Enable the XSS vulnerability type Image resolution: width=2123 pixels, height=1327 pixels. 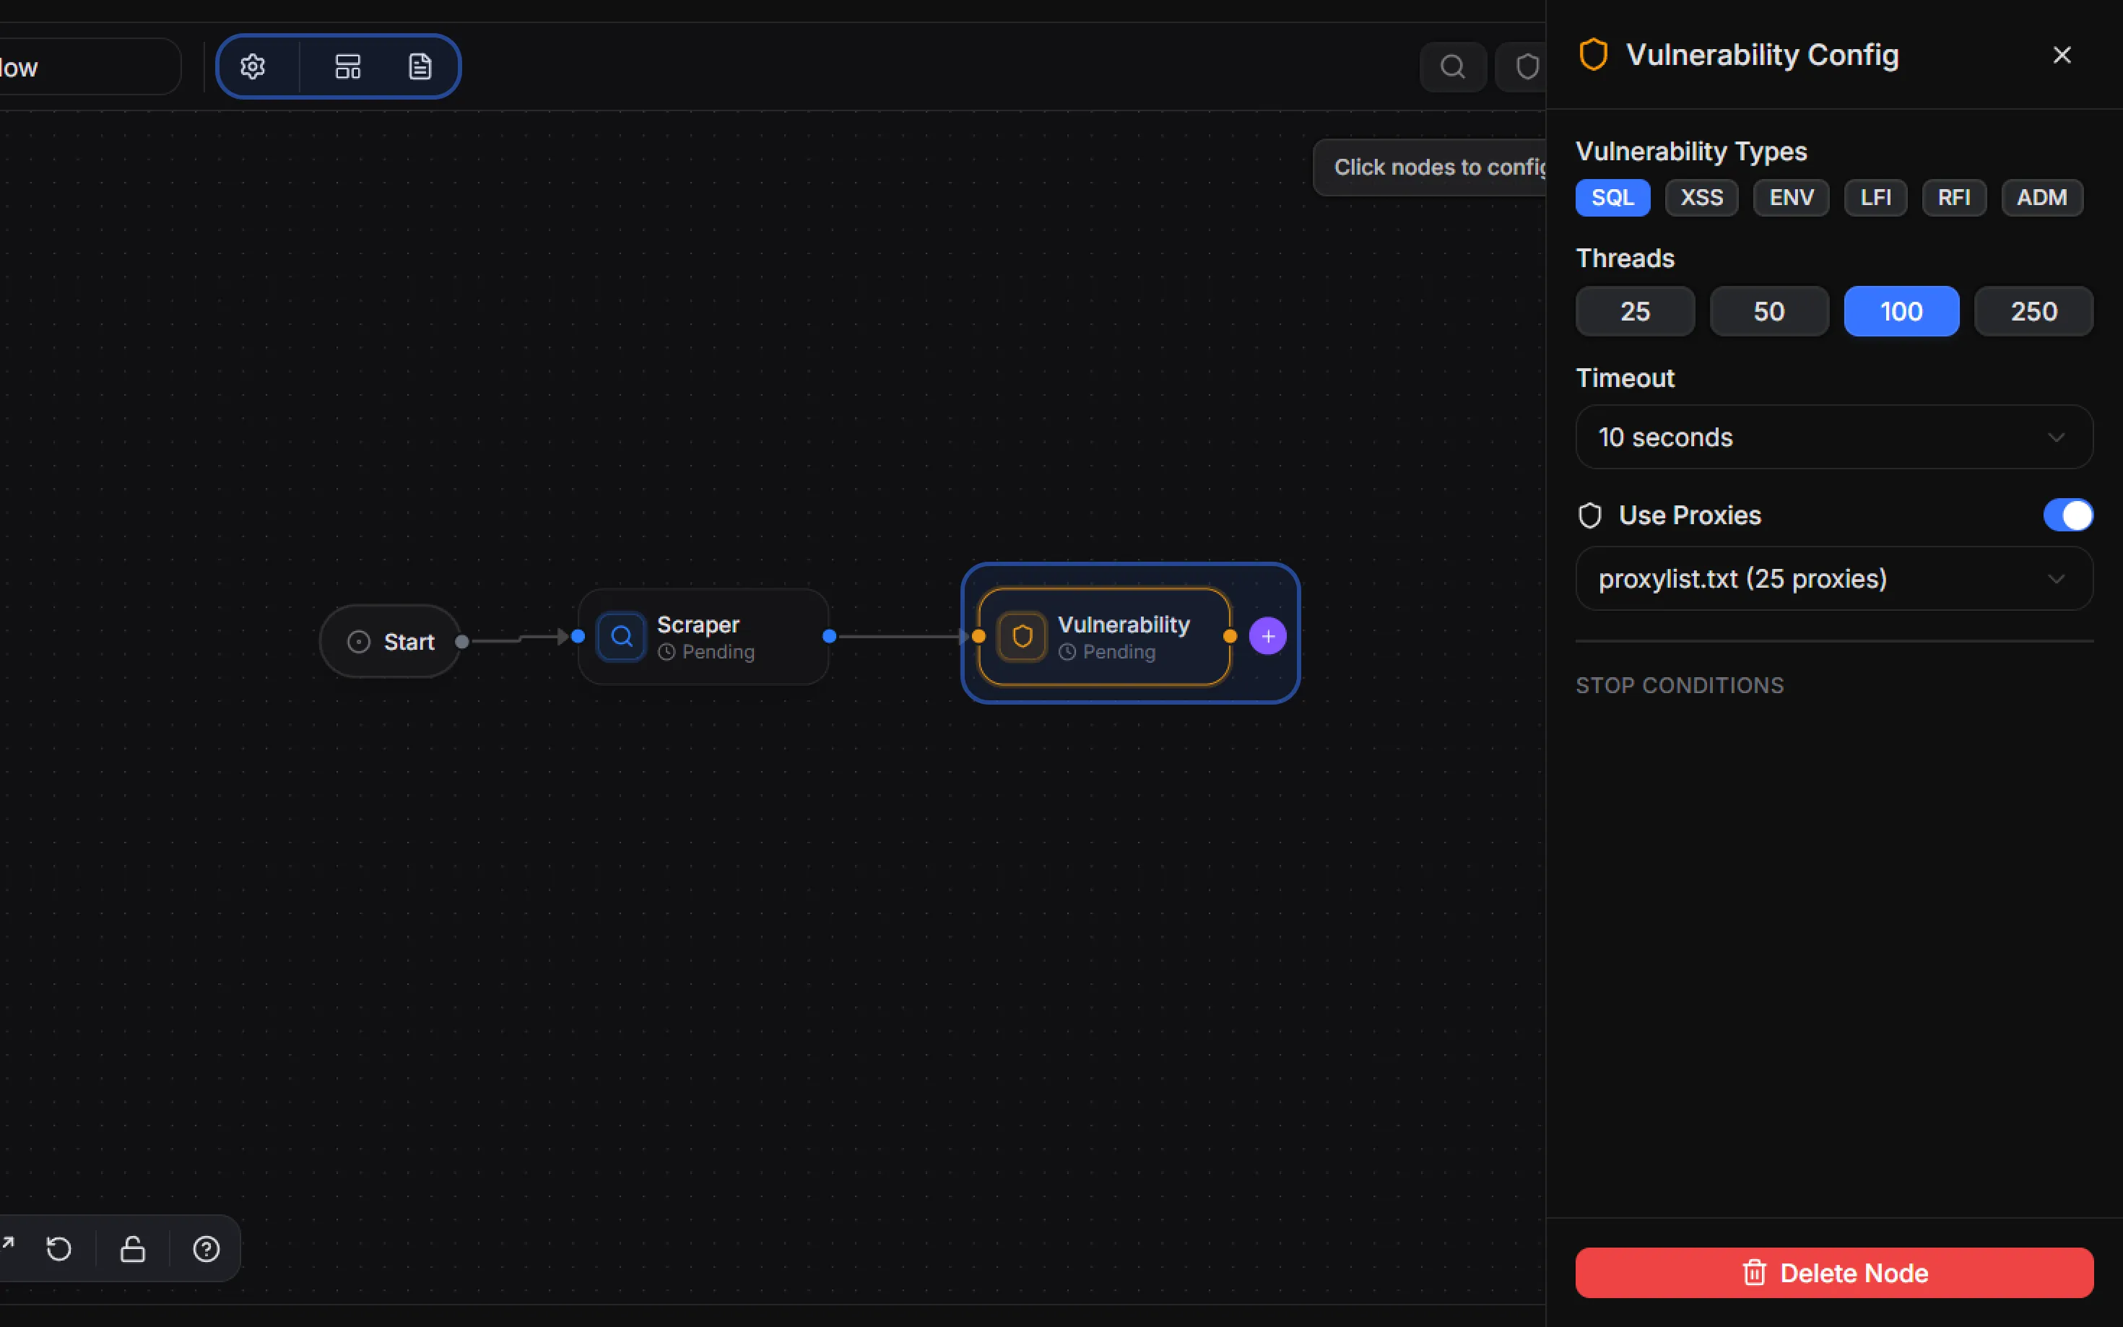1701,198
